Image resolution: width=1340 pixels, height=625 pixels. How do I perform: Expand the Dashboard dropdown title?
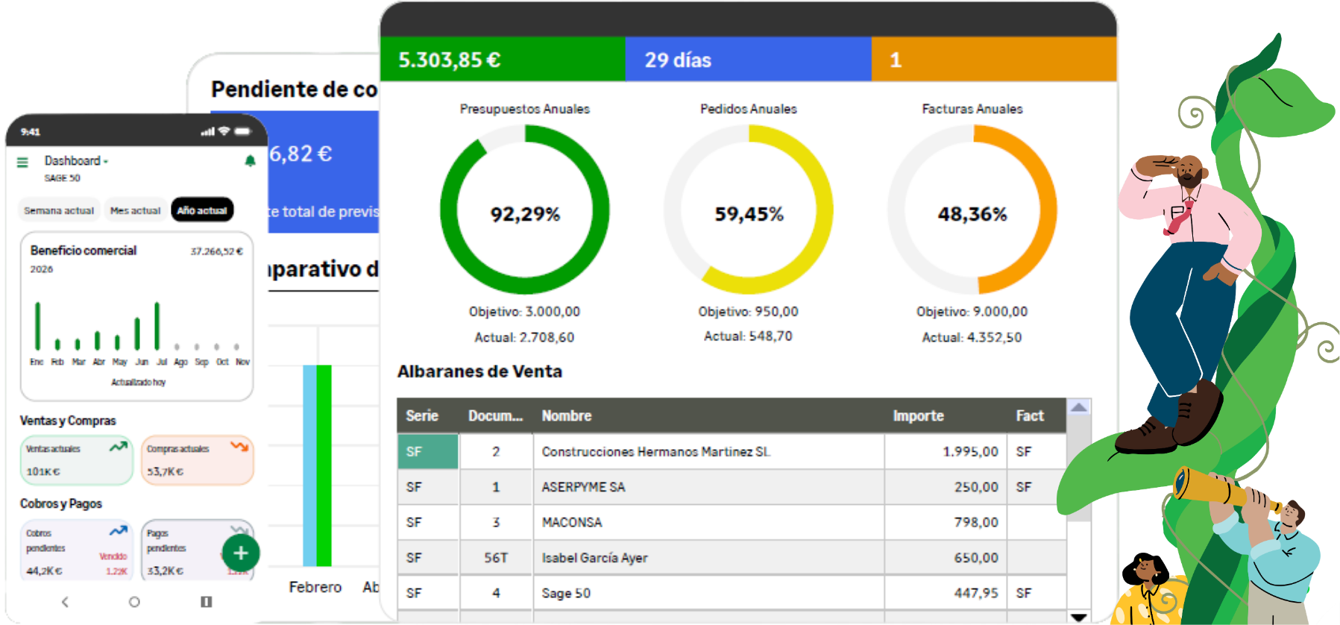76,161
